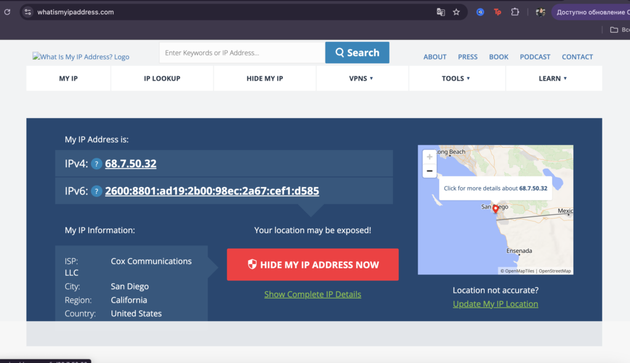The image size is (630, 363).
Task: Open the PRESS link
Action: click(468, 57)
